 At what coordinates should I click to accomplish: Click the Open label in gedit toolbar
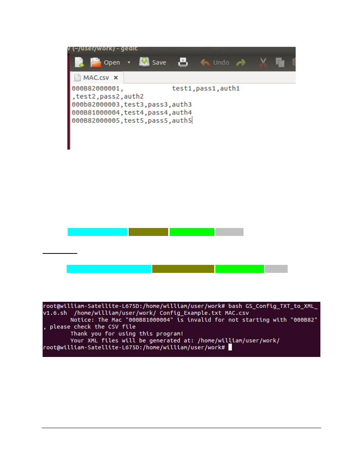[x=112, y=62]
